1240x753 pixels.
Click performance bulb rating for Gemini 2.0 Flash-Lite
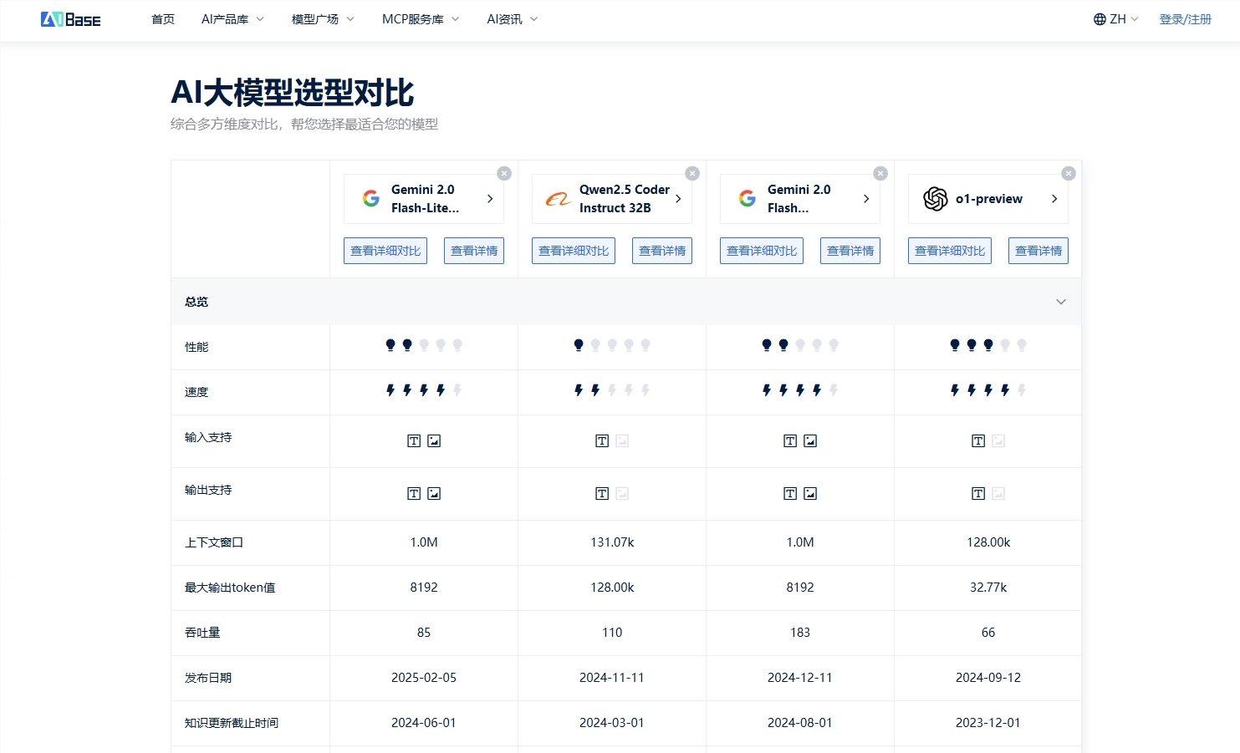tap(424, 345)
